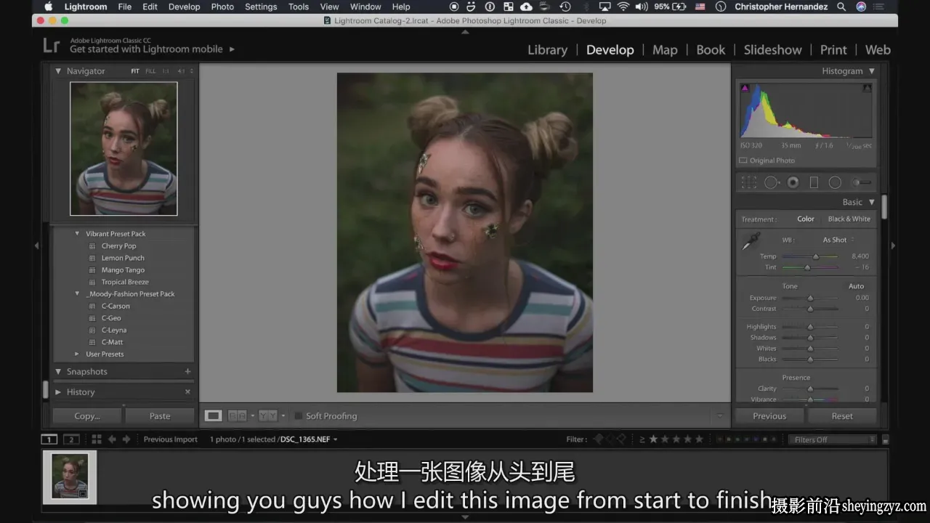Open the Develop menu in menu bar
The height and width of the screenshot is (523, 930).
click(x=184, y=7)
